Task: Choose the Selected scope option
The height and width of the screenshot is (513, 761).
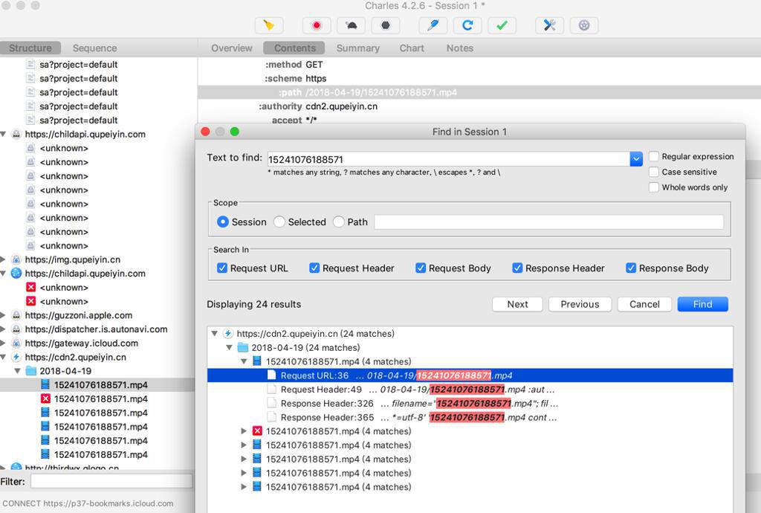Action: (x=279, y=222)
